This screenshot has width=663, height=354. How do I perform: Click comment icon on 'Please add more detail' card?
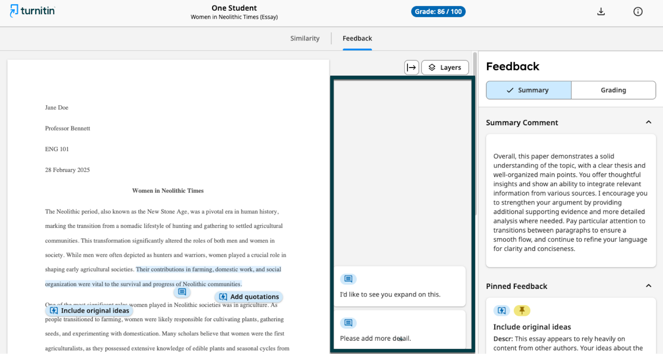tap(348, 323)
